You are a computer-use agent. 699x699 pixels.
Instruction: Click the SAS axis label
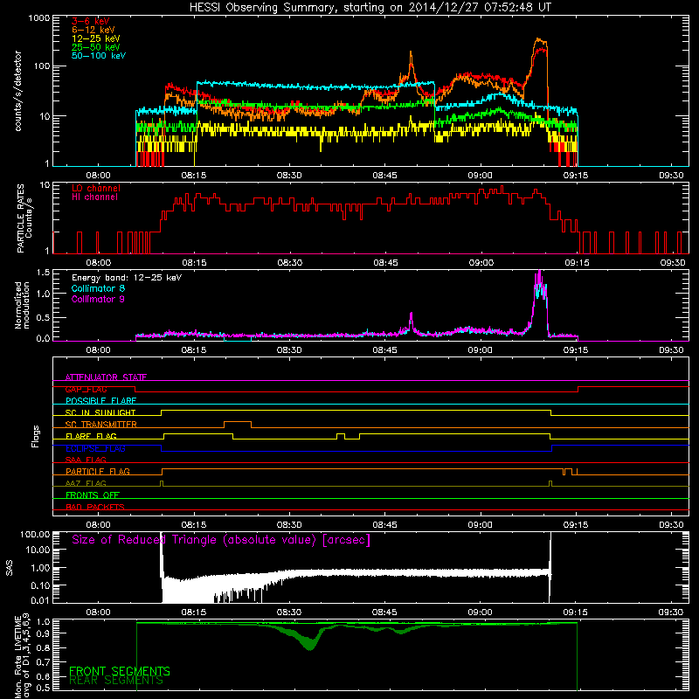coord(10,568)
